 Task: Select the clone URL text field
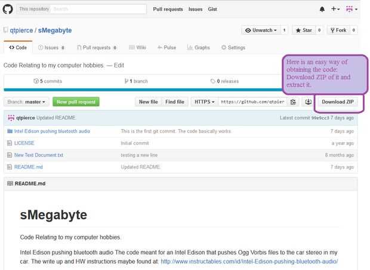point(252,102)
